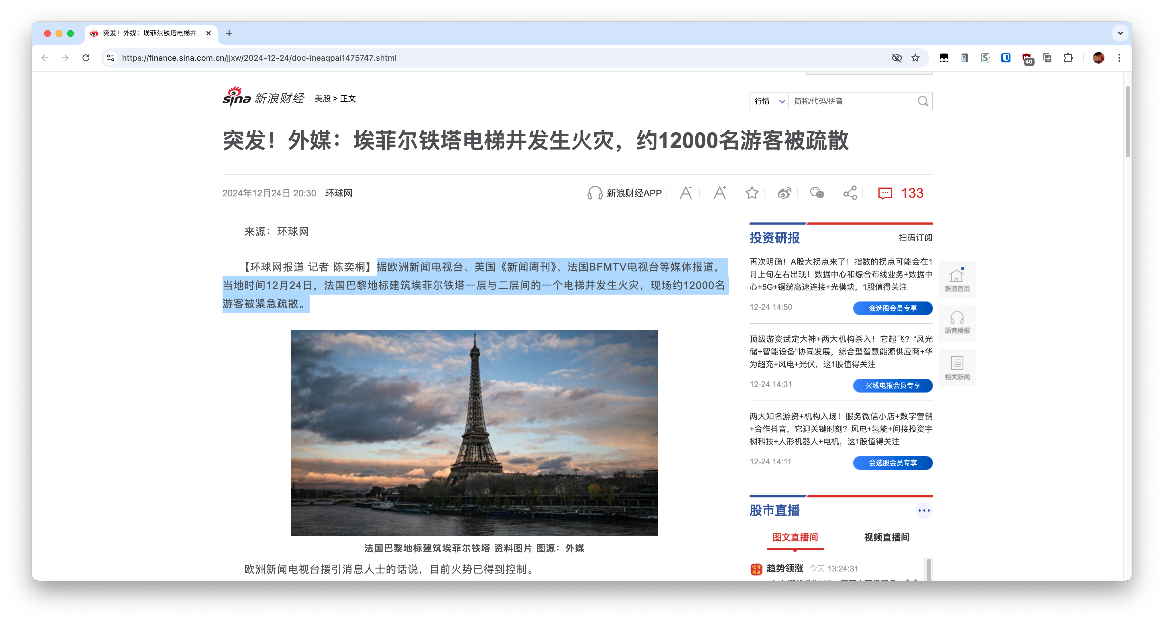The image size is (1164, 623).
Task: Open the 相关新闻 related news panel
Action: pos(957,367)
